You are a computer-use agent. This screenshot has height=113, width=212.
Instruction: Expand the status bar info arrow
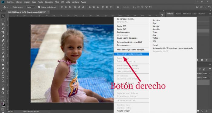click(49, 111)
